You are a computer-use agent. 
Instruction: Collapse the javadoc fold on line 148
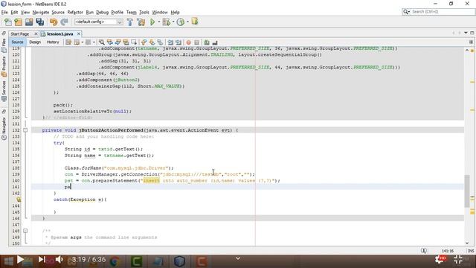25,231
